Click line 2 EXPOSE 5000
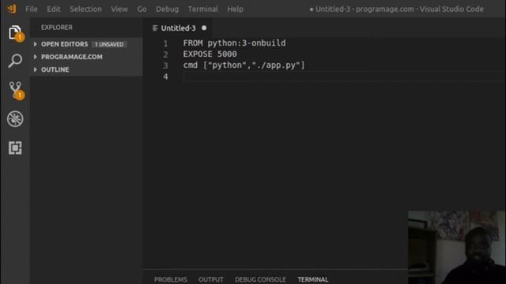The image size is (506, 284). pyautogui.click(x=210, y=54)
